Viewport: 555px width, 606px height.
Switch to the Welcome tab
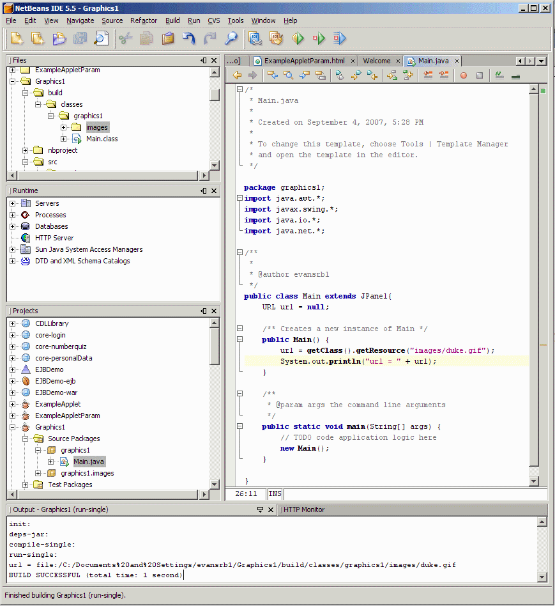pos(377,61)
